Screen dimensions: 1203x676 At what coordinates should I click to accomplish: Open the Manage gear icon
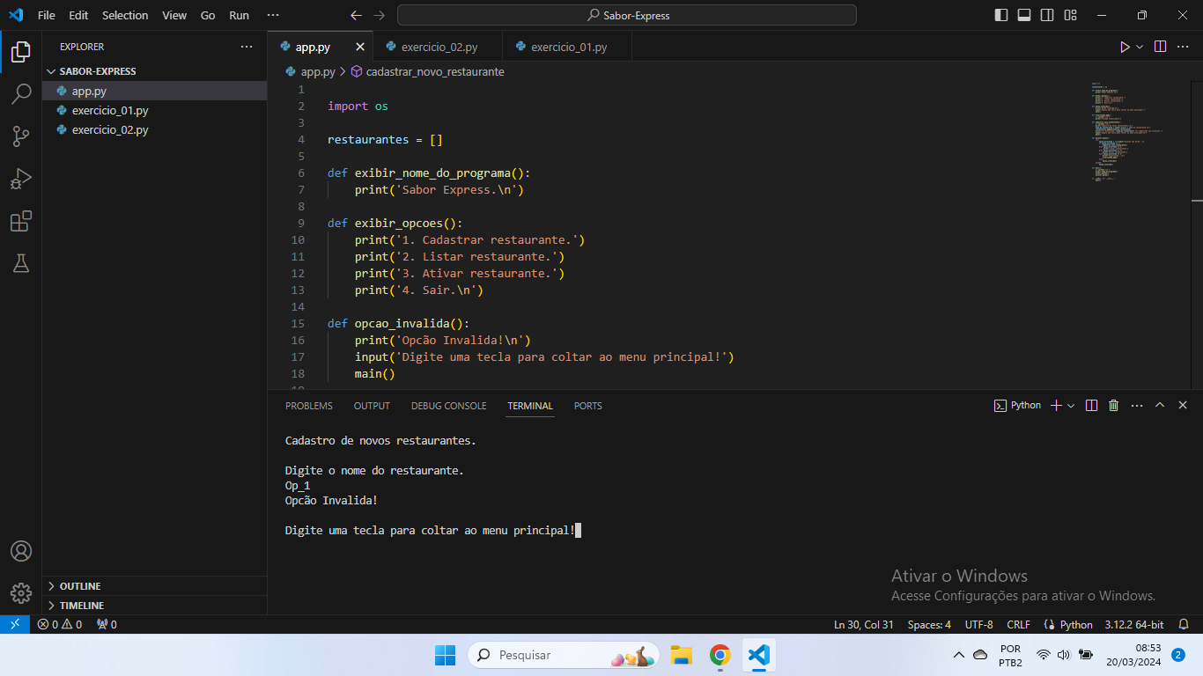pos(21,593)
